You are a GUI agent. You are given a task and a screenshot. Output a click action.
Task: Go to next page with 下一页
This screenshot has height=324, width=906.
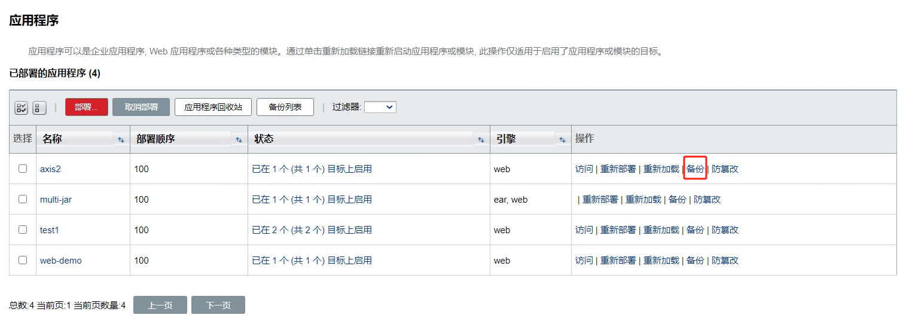pos(218,305)
